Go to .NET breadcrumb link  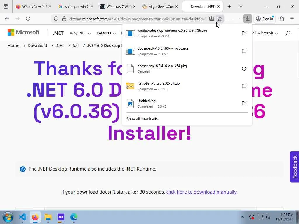(x=60, y=45)
